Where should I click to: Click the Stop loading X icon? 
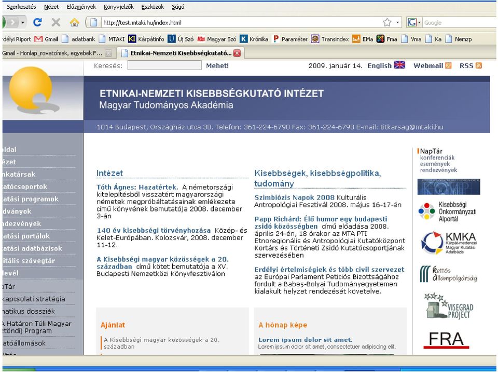(56, 22)
